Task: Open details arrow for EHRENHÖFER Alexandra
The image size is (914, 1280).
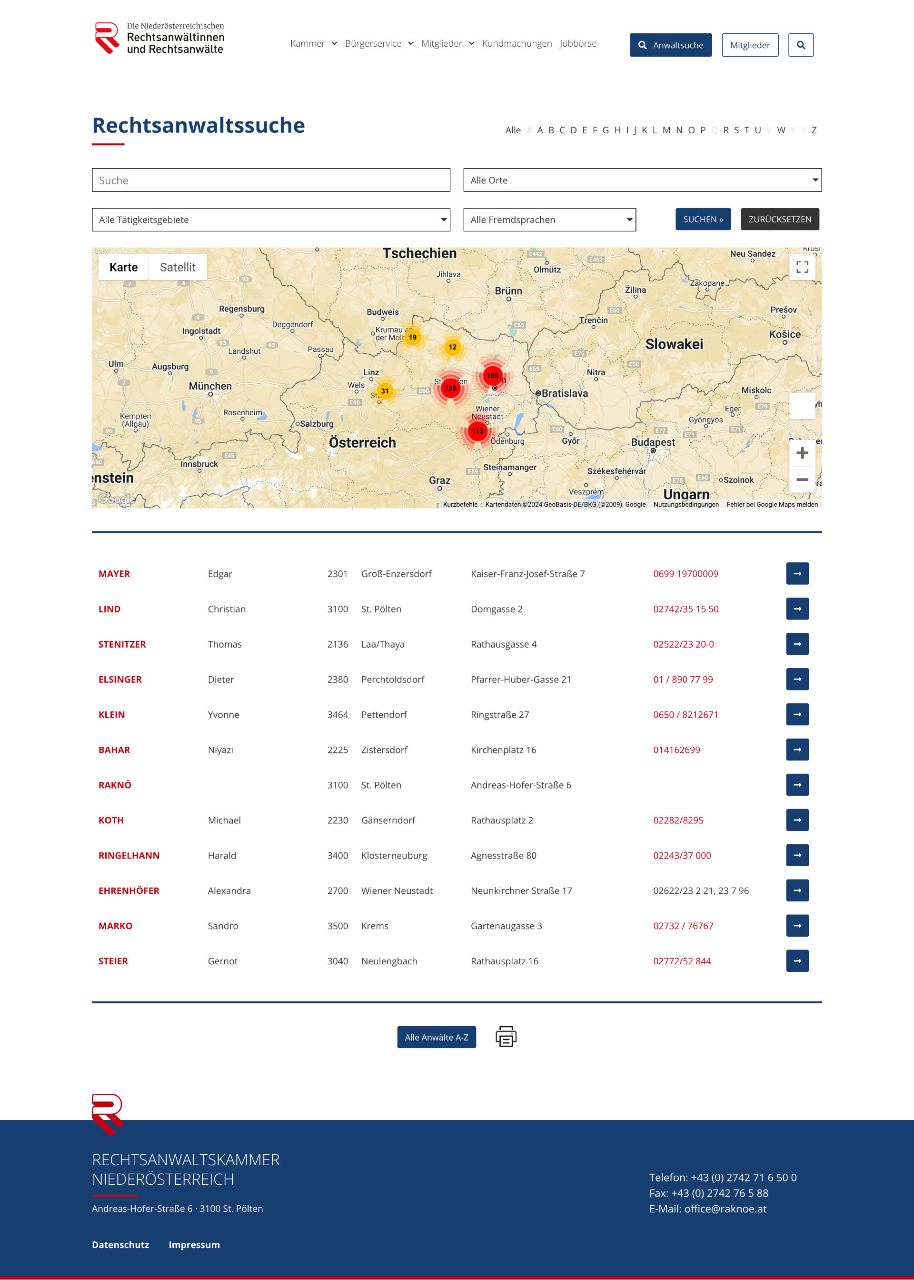Action: click(797, 890)
